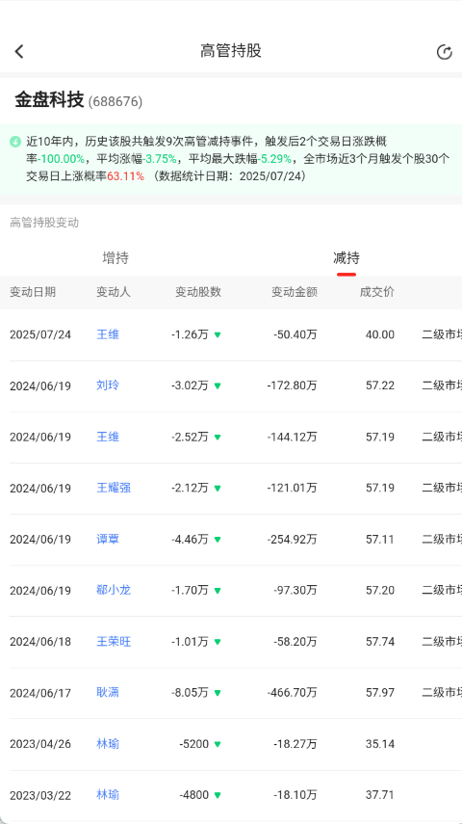The height and width of the screenshot is (824, 462).
Task: Open executive 谭覃 link
Action: pyautogui.click(x=108, y=539)
